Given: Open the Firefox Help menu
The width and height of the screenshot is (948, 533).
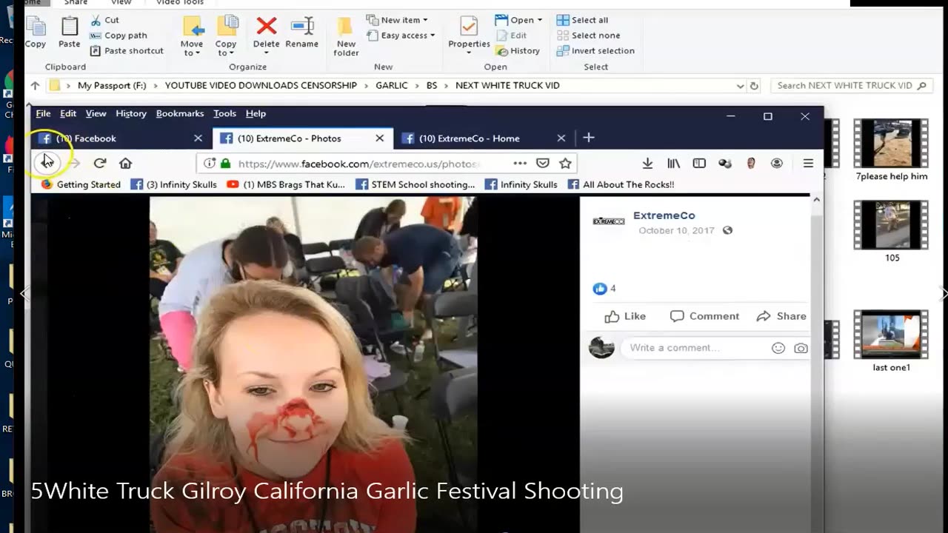Looking at the screenshot, I should [256, 114].
